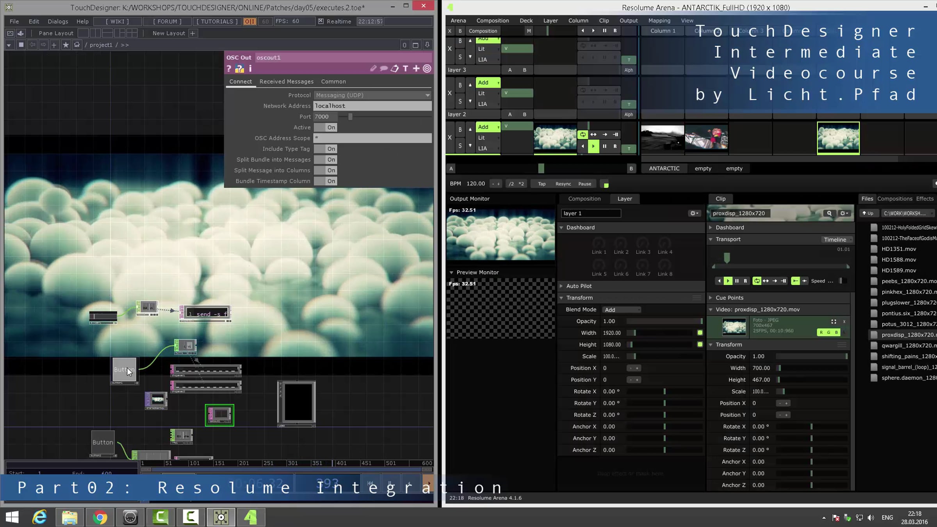Click layer 1 forward play button in deck
This screenshot has width=937, height=527.
tap(593, 146)
